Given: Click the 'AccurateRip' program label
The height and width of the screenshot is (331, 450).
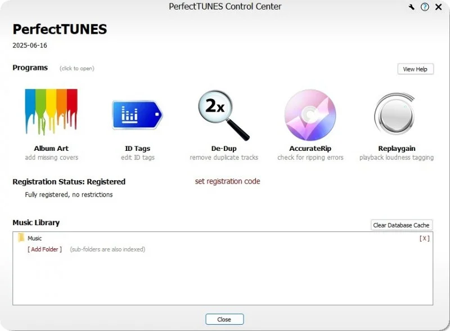Looking at the screenshot, I should (x=310, y=149).
